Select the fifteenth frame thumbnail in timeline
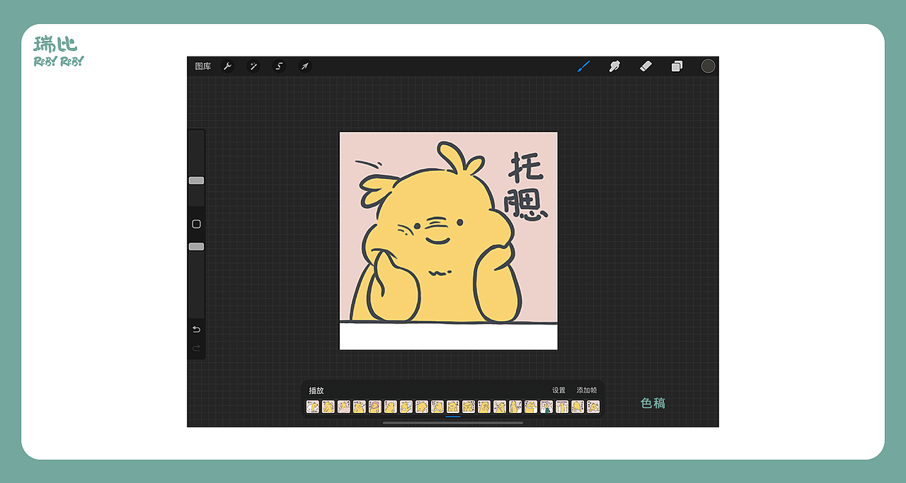The height and width of the screenshot is (483, 906). (x=531, y=407)
